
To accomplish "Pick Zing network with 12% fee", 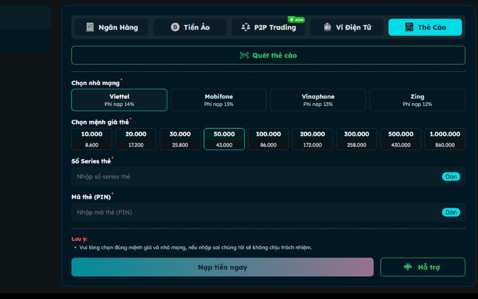I will click(417, 100).
